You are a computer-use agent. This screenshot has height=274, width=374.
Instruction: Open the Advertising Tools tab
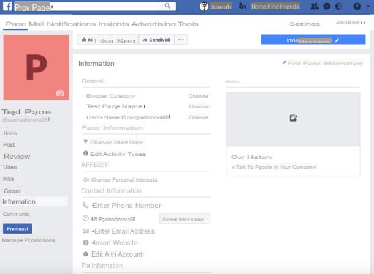[x=165, y=24]
